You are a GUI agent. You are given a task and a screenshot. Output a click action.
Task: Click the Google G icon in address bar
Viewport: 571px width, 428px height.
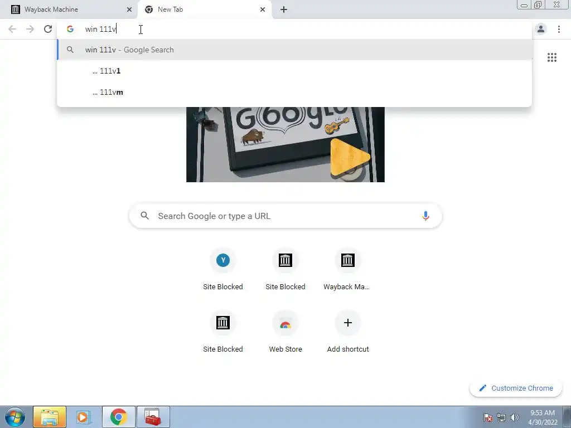[x=70, y=29]
